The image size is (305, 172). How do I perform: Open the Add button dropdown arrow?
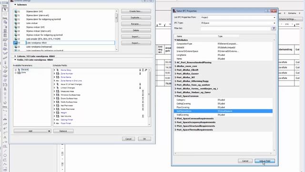point(49,131)
